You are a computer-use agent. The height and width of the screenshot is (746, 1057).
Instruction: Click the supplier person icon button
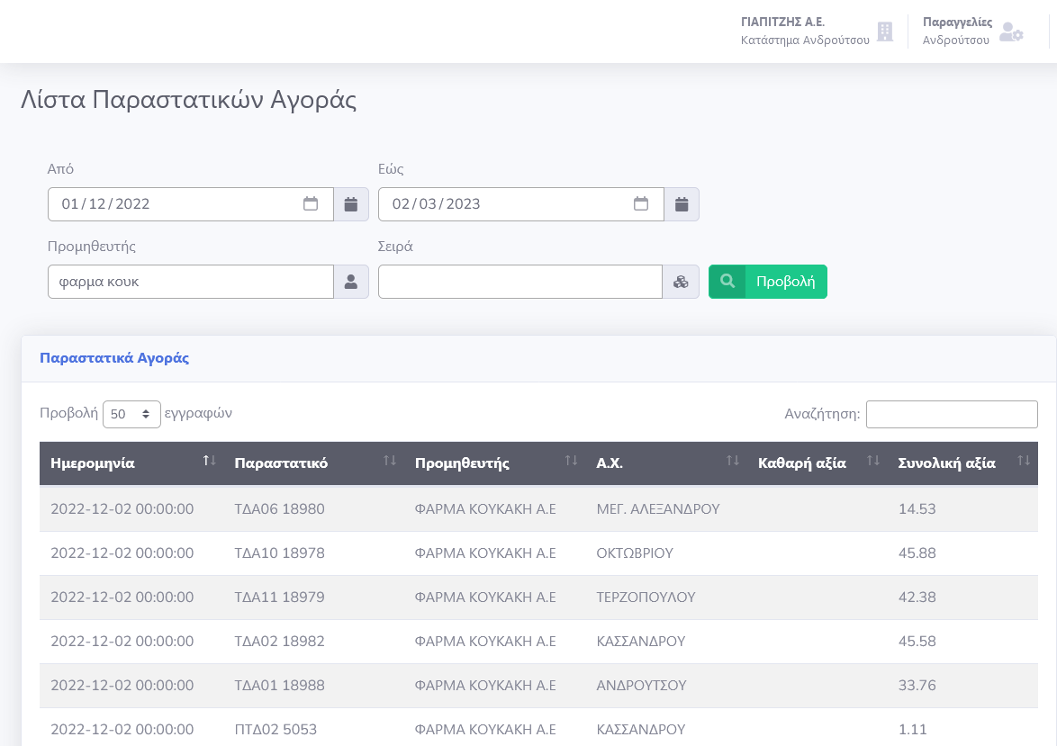pos(351,282)
